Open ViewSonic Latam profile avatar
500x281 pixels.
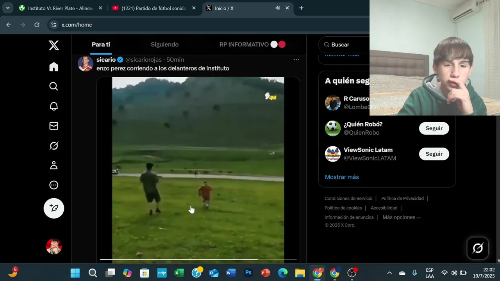(x=333, y=154)
